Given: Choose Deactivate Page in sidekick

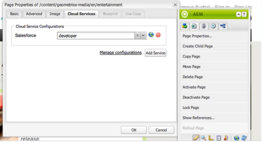Looking at the screenshot, I should pos(214,97).
